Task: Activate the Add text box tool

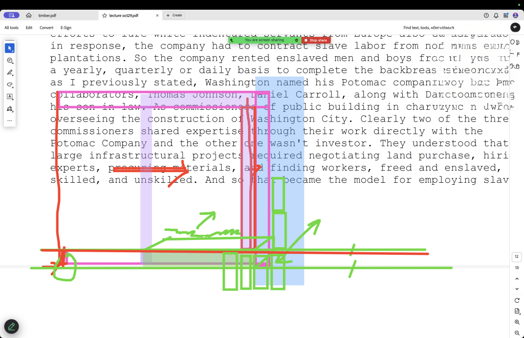Action: 10,96
